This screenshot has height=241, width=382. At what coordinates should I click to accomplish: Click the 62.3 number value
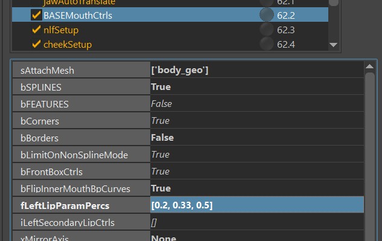pyautogui.click(x=286, y=30)
